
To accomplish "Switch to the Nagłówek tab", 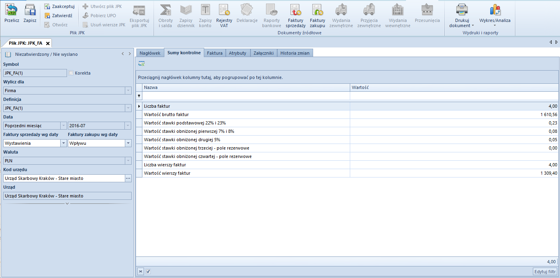I will [x=150, y=53].
